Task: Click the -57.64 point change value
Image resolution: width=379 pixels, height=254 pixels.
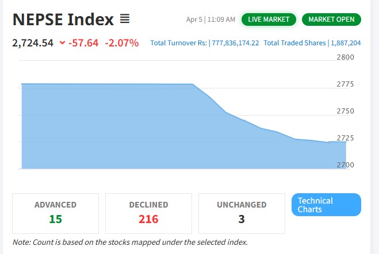Action: coord(85,43)
